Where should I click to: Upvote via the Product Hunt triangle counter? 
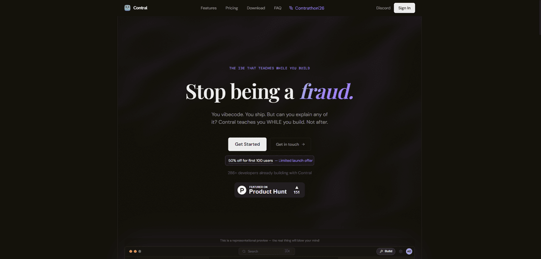tap(297, 190)
